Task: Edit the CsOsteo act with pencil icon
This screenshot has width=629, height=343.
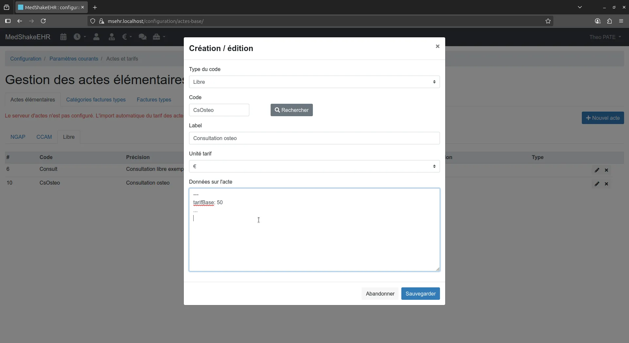Action: pos(598,184)
